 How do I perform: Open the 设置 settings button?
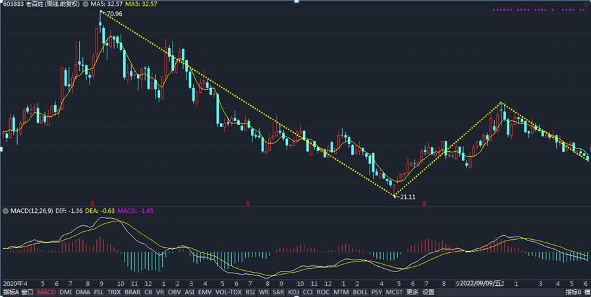pos(428,292)
